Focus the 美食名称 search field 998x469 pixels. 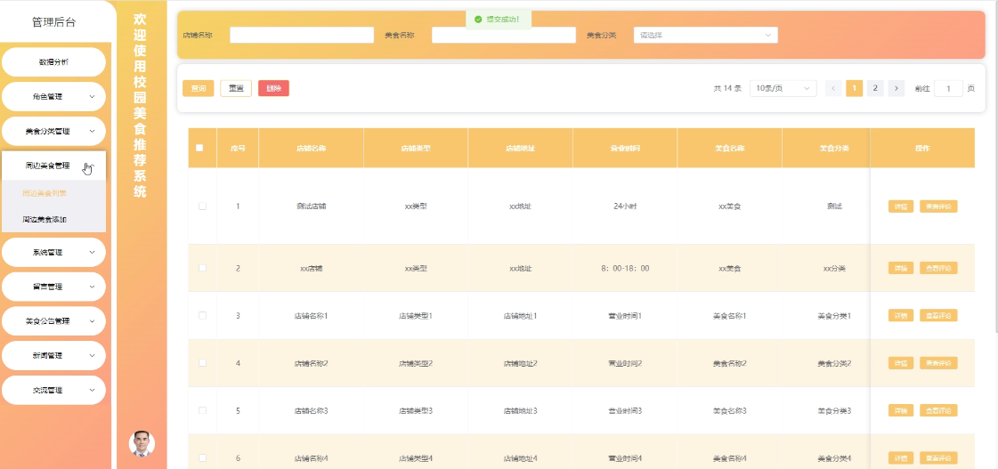(x=504, y=35)
